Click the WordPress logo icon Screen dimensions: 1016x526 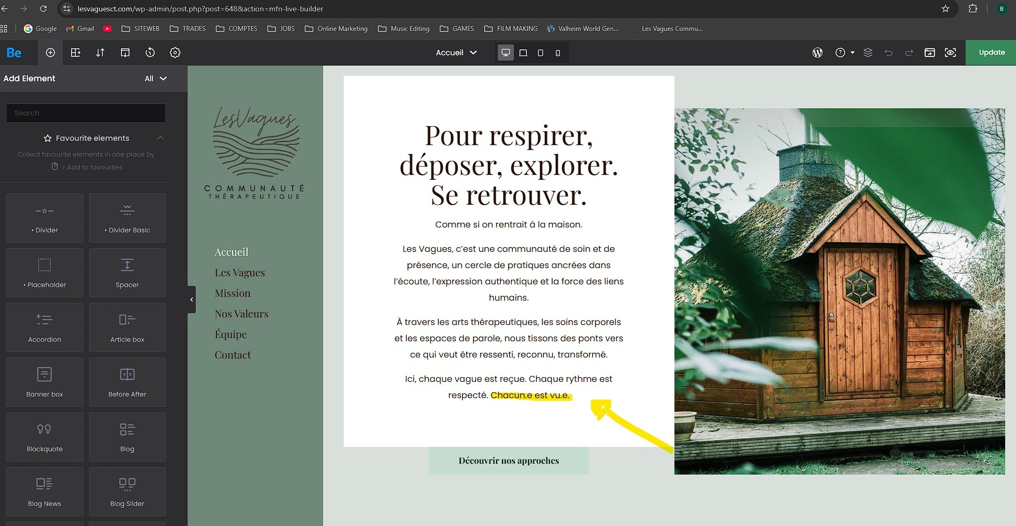(818, 53)
